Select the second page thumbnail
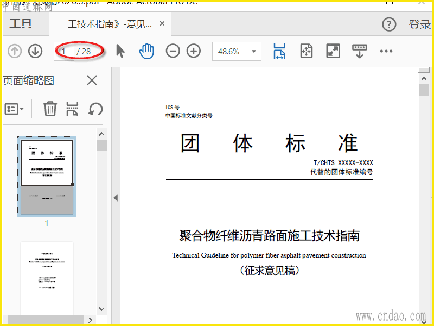 (47, 278)
